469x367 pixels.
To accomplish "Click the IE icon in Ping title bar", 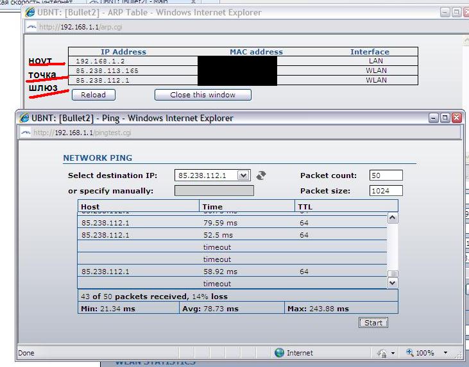I will coord(26,118).
